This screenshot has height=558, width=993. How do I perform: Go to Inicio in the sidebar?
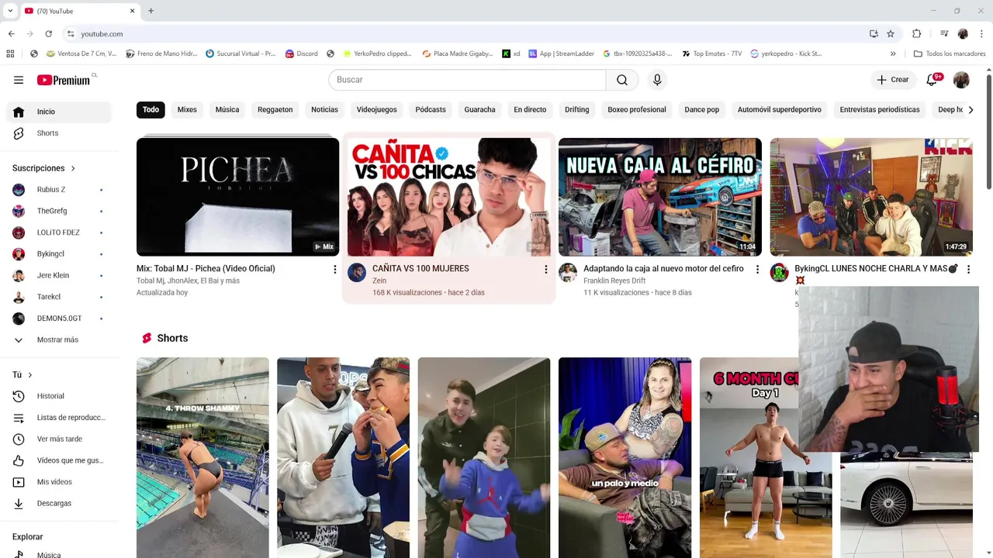tap(59, 112)
